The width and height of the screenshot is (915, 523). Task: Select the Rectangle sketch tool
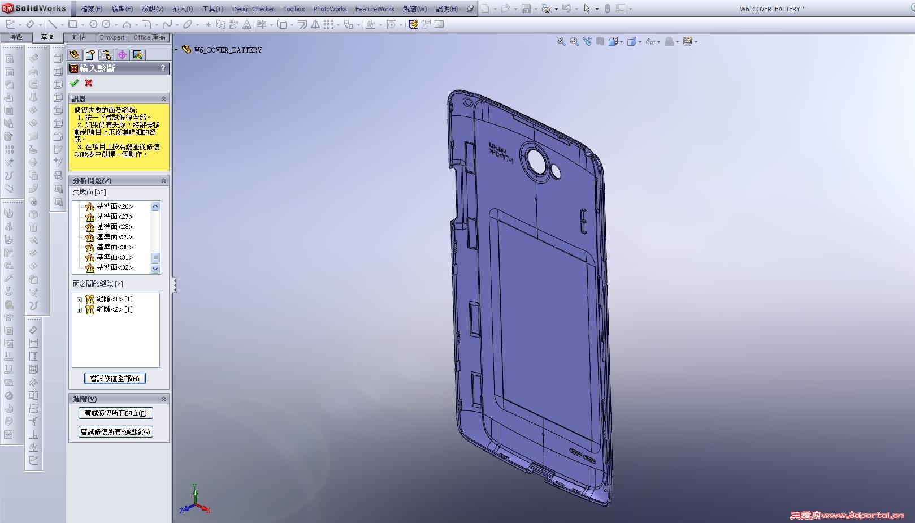click(73, 24)
